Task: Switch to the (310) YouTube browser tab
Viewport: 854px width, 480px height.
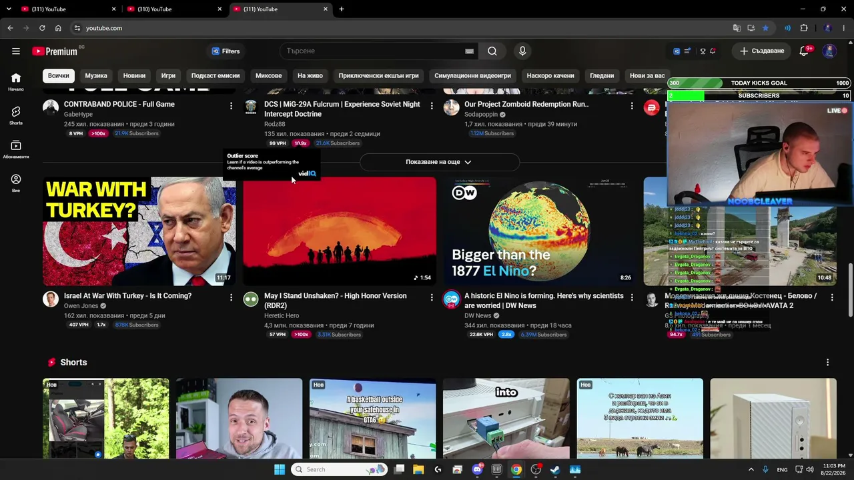Action: pyautogui.click(x=176, y=9)
